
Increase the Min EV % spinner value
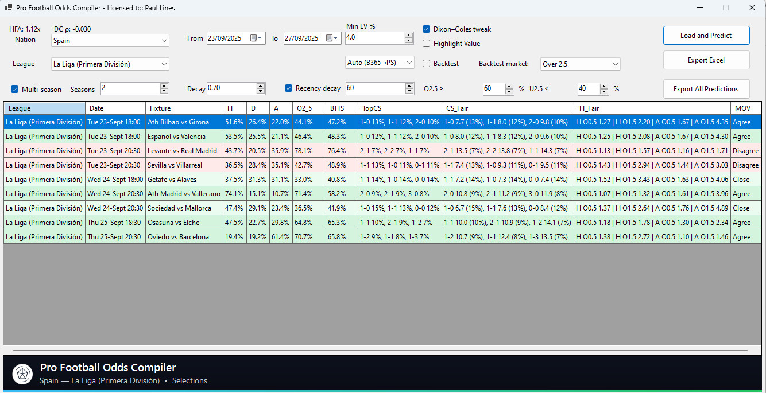409,35
